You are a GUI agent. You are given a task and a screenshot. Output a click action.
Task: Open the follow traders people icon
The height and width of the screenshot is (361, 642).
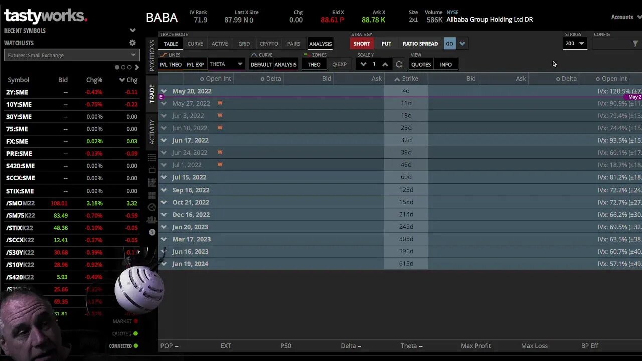coord(152,220)
